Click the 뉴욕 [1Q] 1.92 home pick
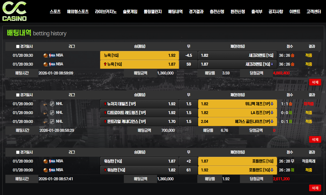 [x=139, y=55]
